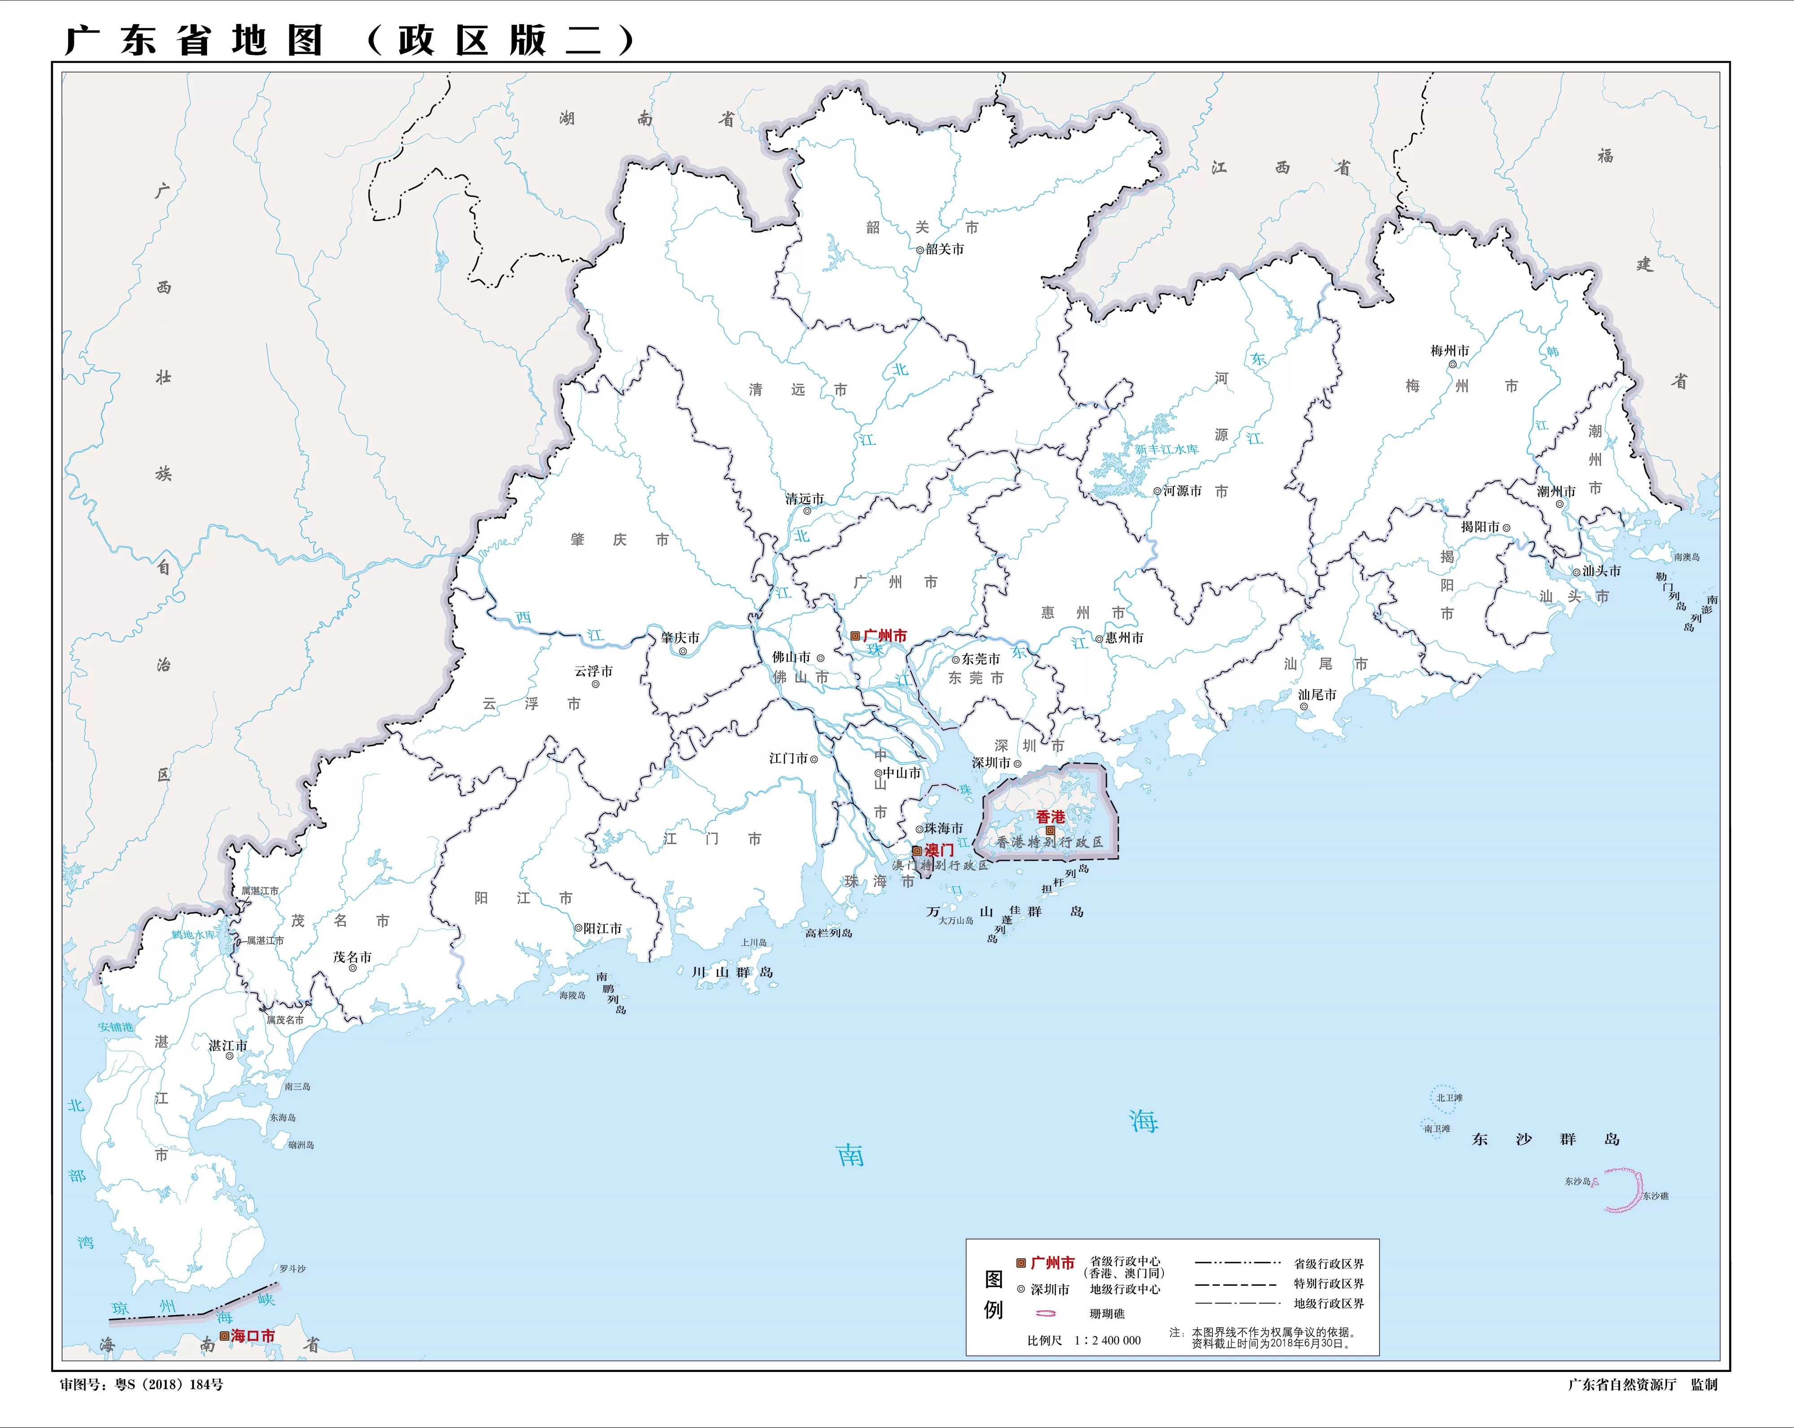Select the legend's red square 省级行政中心 symbol
This screenshot has width=1794, height=1428.
[x=1021, y=1263]
